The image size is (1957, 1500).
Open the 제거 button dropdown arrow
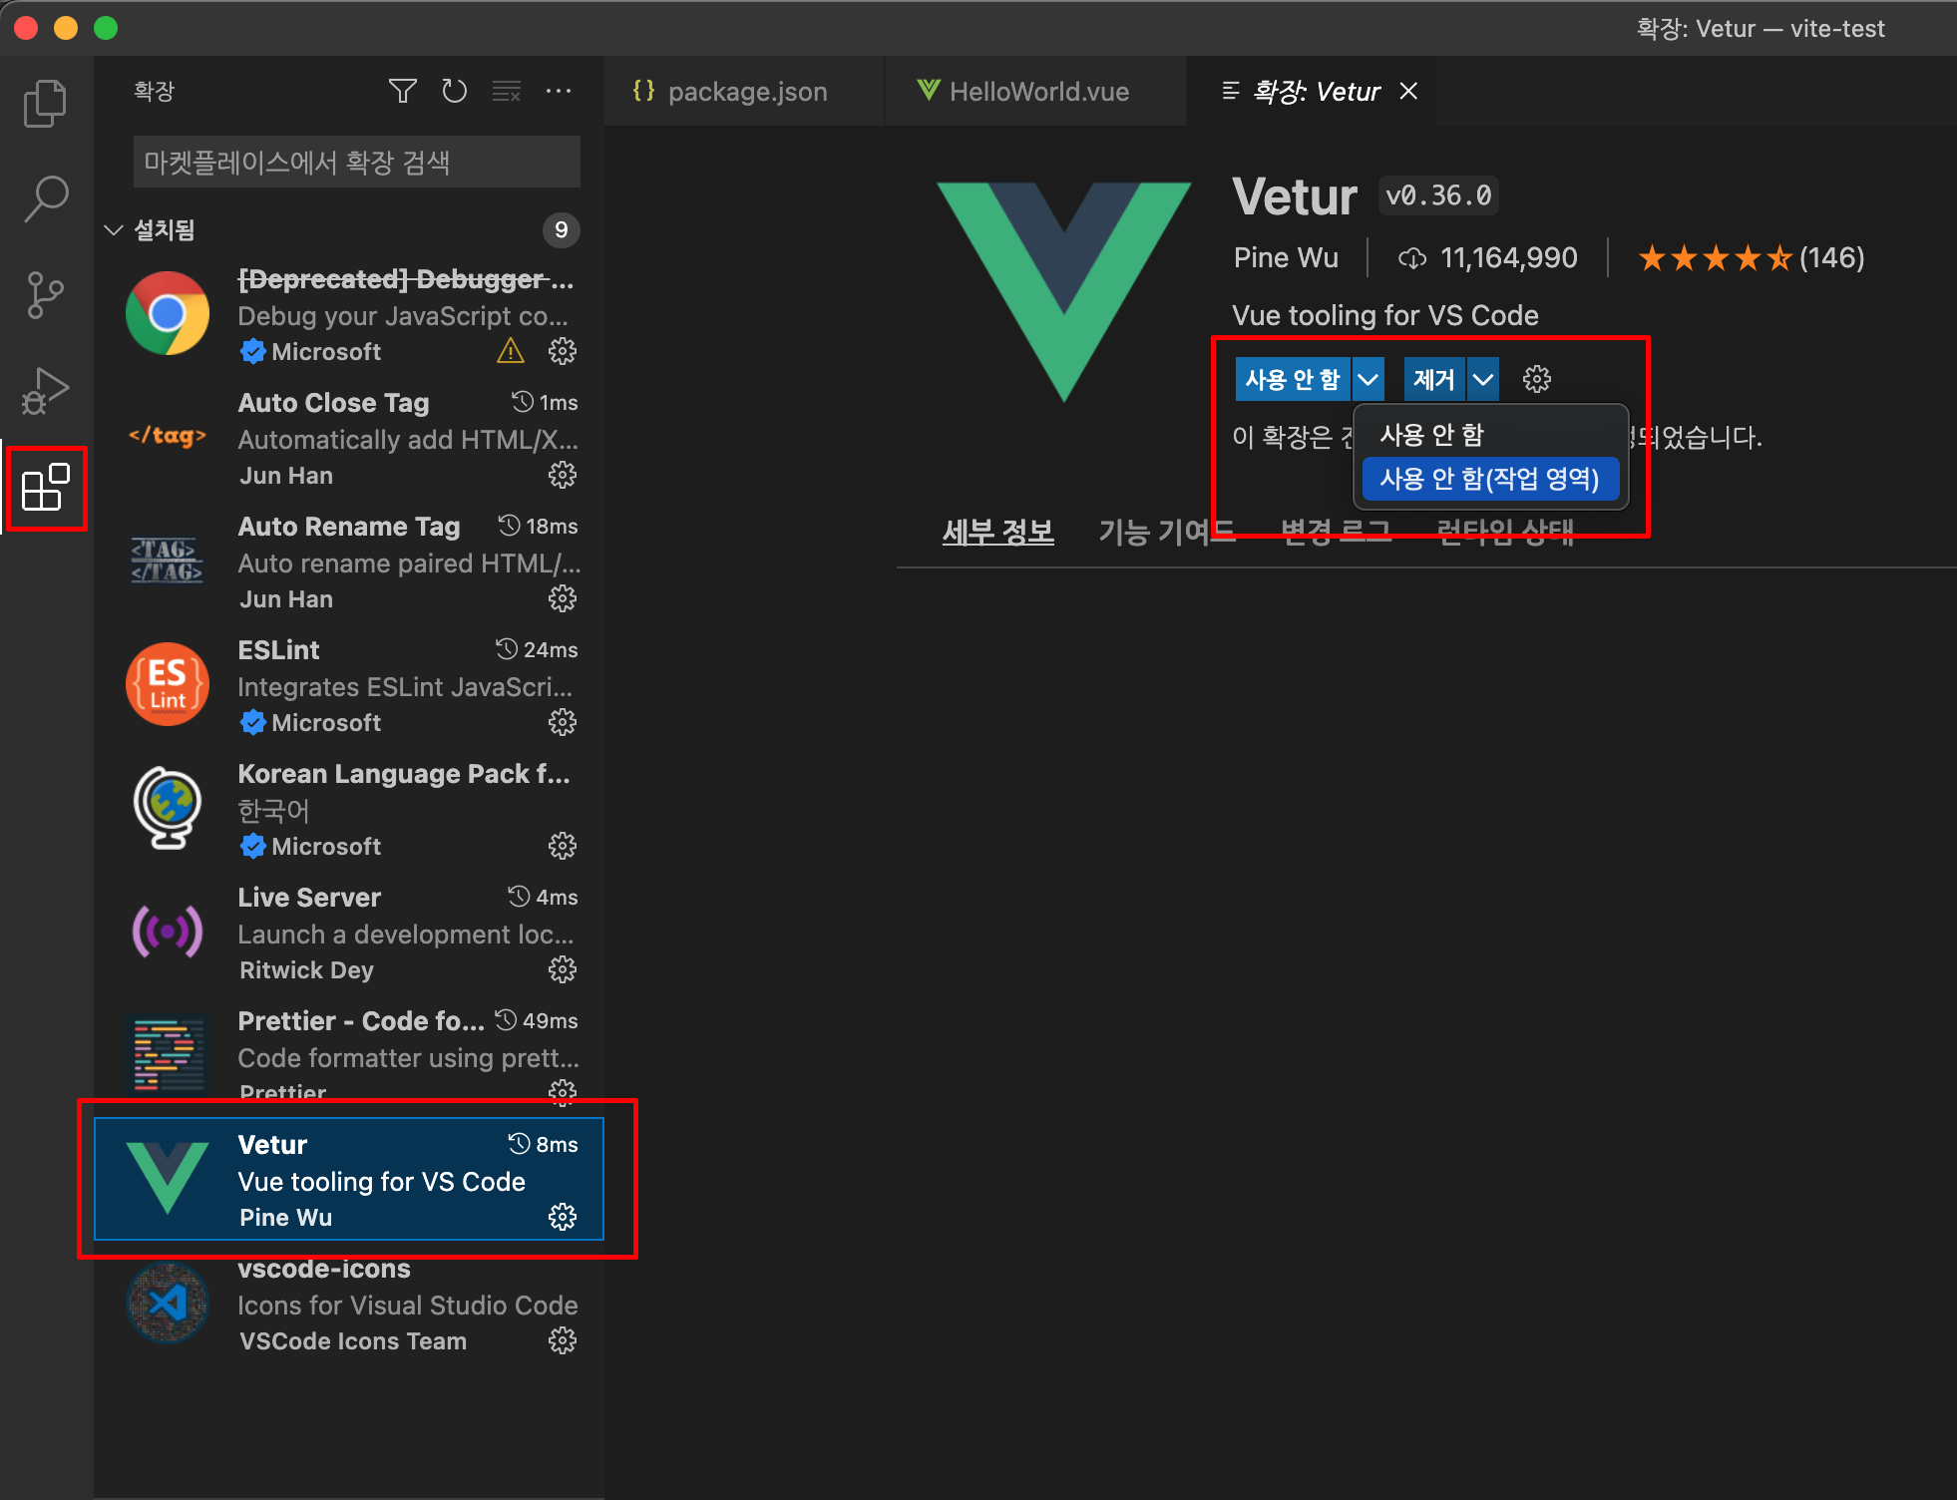(1483, 379)
